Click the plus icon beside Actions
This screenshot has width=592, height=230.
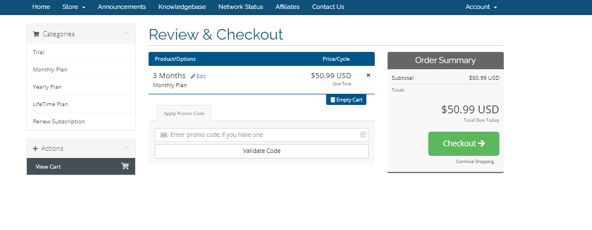pos(36,148)
